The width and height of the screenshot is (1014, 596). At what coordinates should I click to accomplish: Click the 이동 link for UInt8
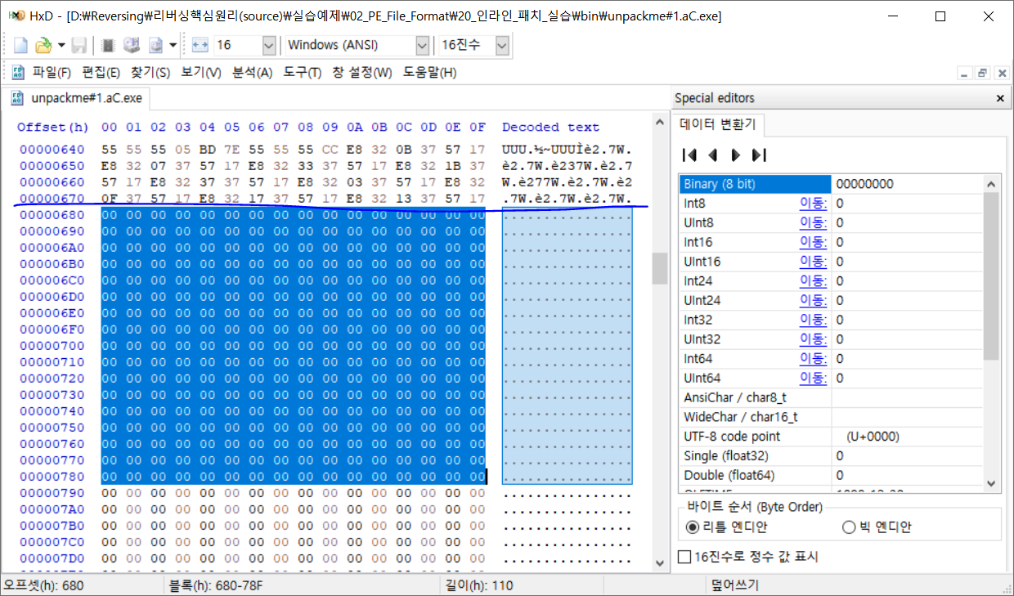click(x=813, y=222)
